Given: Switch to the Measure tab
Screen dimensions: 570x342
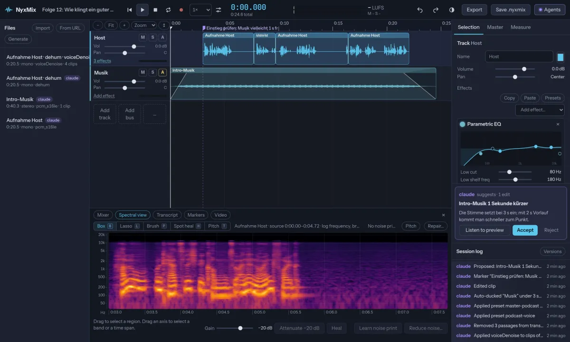Looking at the screenshot, I should tap(521, 27).
